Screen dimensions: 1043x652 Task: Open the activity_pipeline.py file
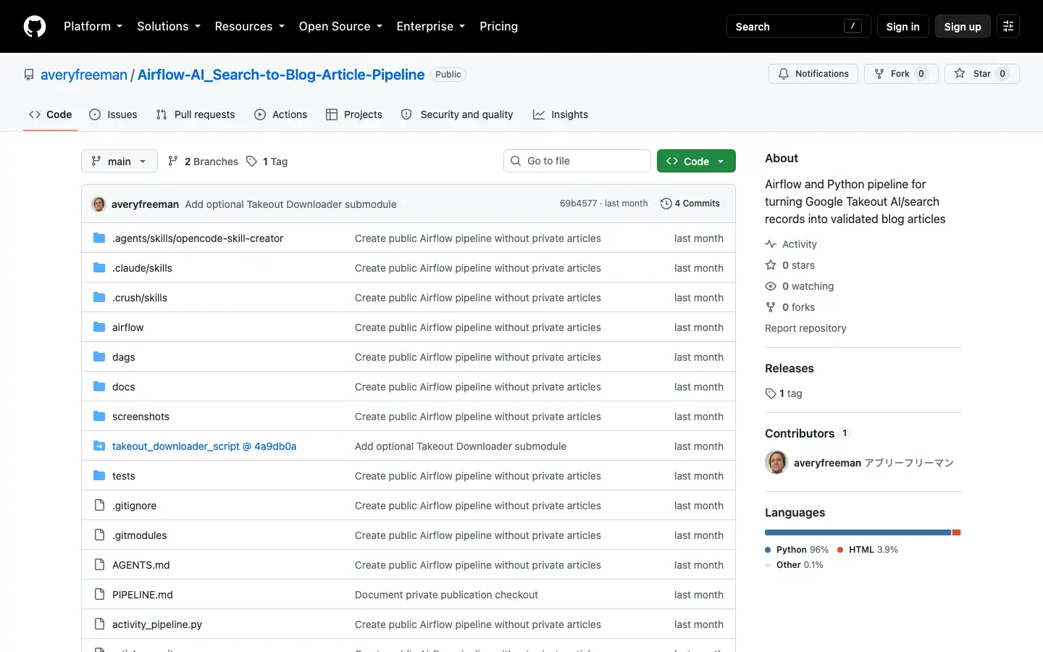click(157, 624)
